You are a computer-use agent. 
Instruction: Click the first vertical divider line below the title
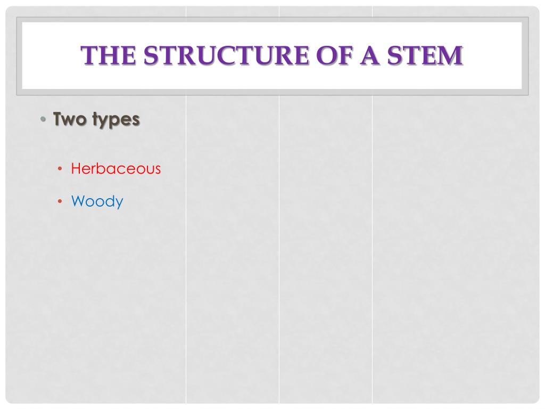[186, 249]
